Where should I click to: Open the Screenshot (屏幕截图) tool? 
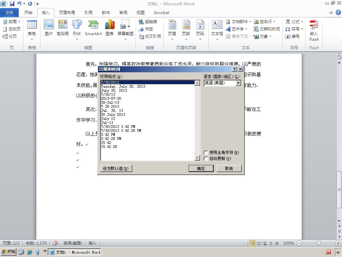pyautogui.click(x=126, y=30)
